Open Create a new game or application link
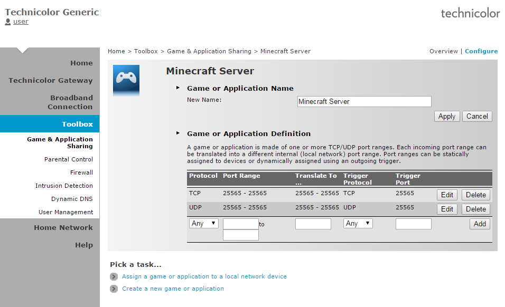Screen dimensions: 505x307 coord(173,289)
